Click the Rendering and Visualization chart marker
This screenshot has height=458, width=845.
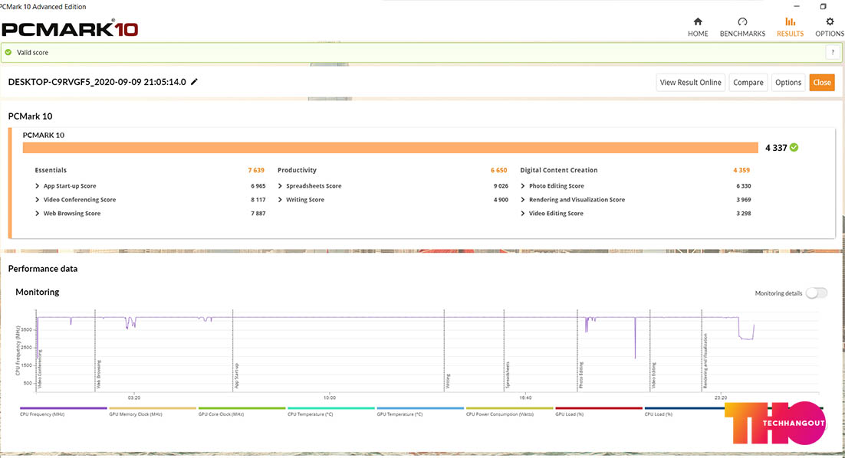pyautogui.click(x=705, y=361)
